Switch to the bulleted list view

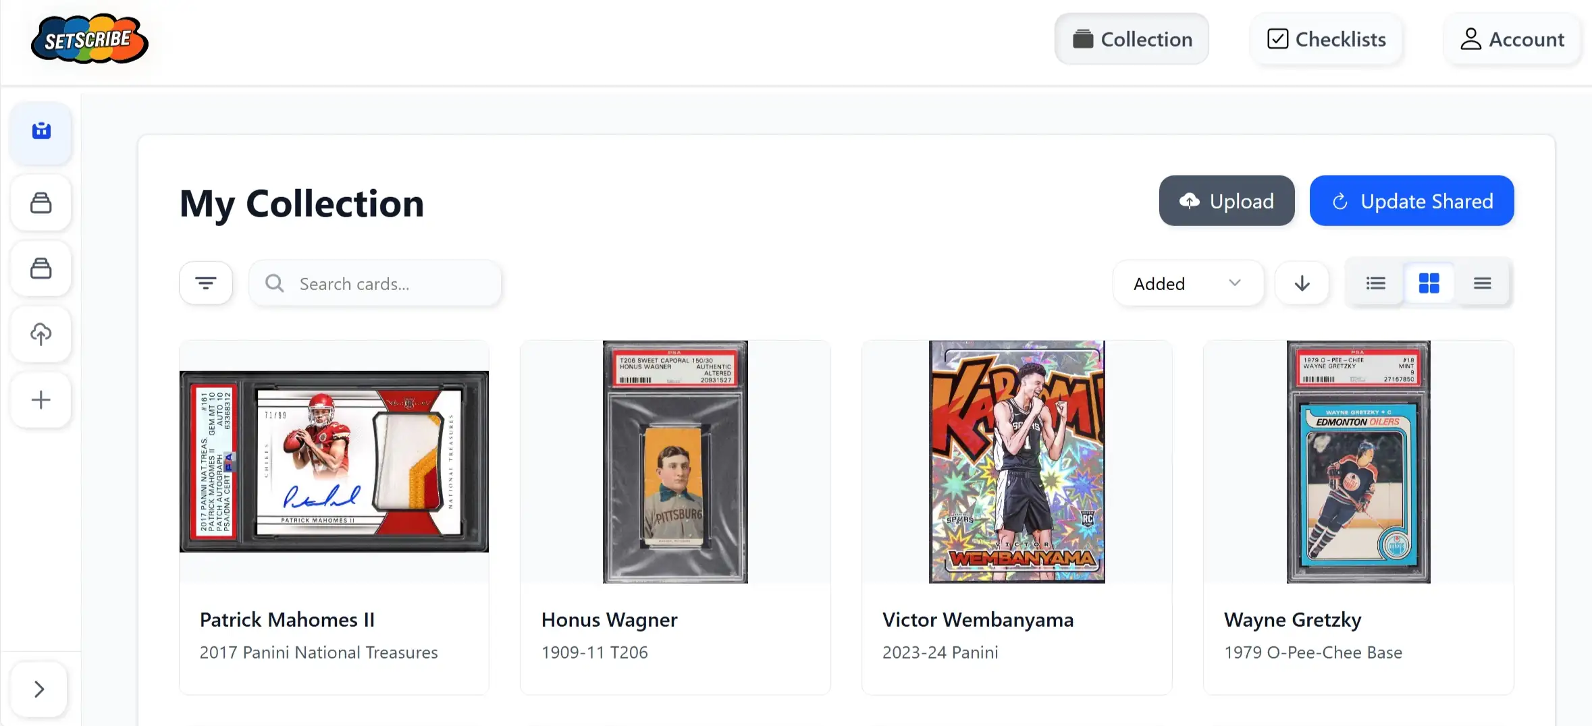coord(1375,283)
